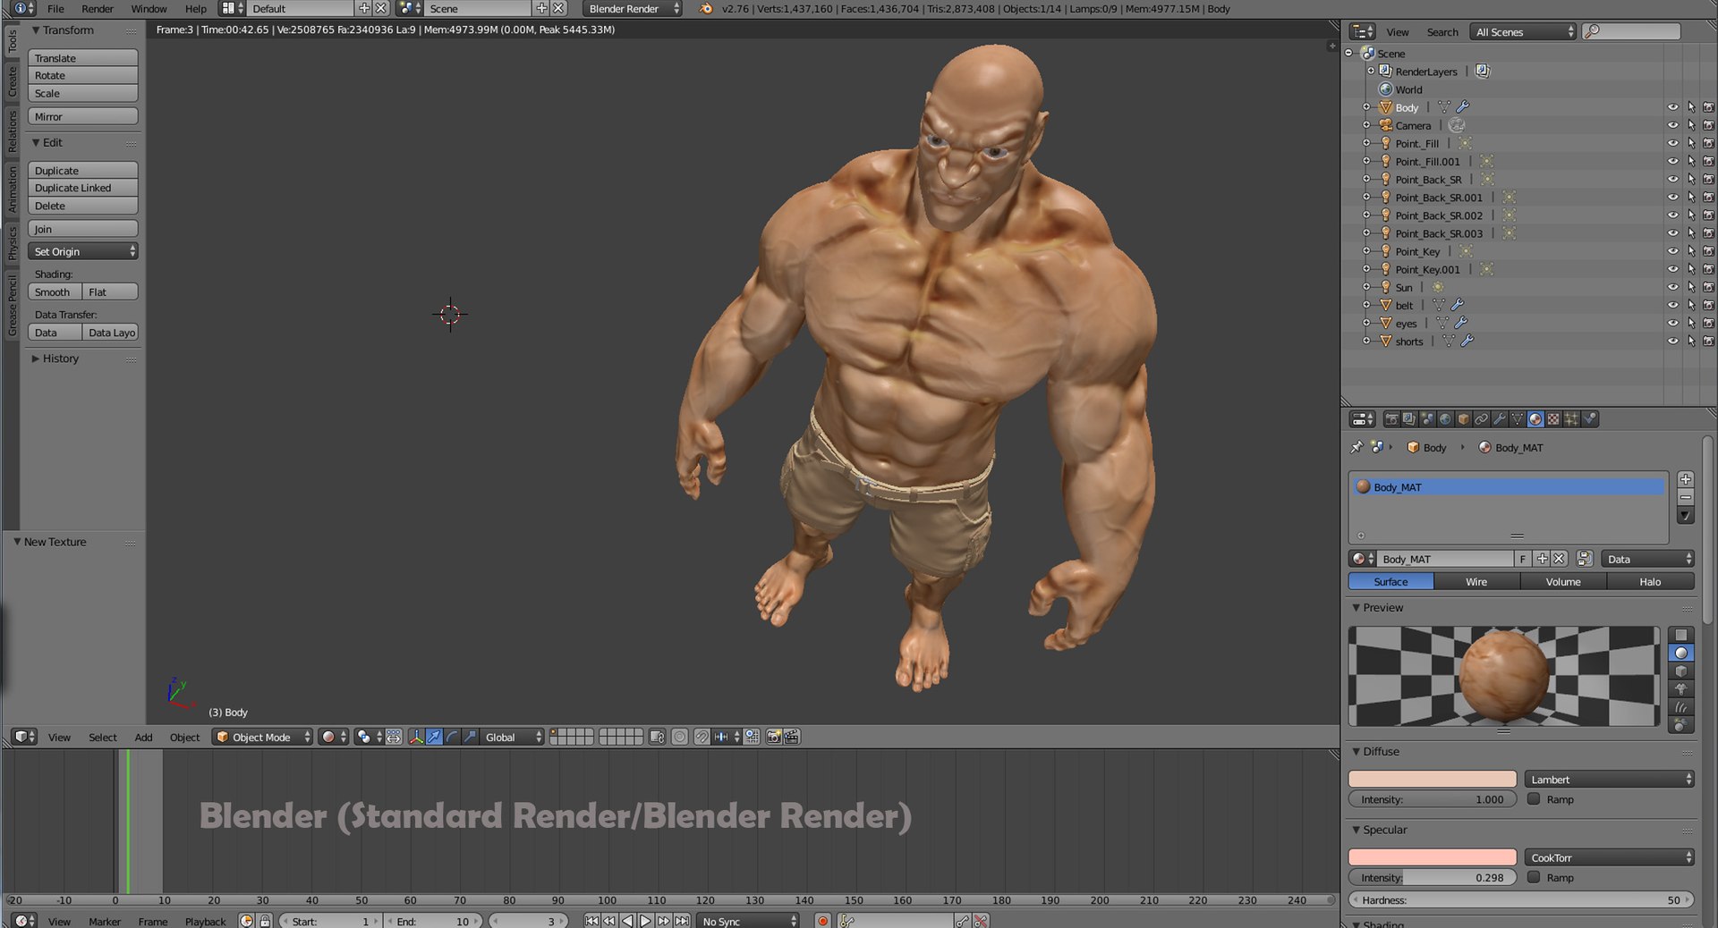Click the Mirror button
This screenshot has height=928, width=1718.
click(82, 117)
